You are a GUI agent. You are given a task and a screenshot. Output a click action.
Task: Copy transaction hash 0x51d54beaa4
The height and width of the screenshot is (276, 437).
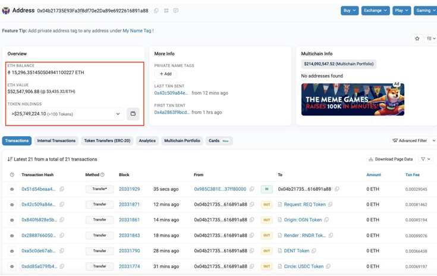coord(62,189)
